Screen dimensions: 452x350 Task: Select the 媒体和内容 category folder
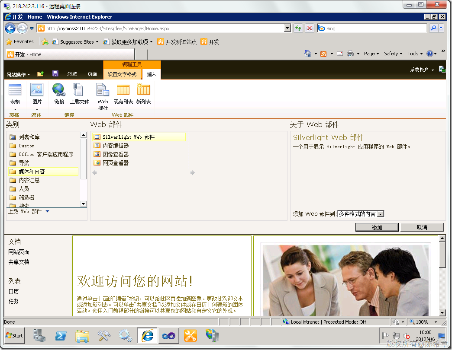(x=43, y=172)
